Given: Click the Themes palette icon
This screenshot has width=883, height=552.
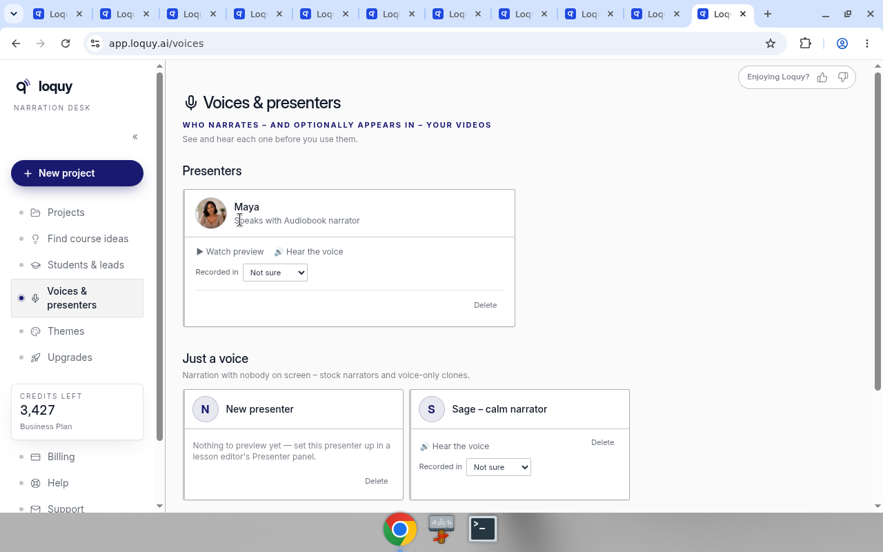Looking at the screenshot, I should 36,331.
